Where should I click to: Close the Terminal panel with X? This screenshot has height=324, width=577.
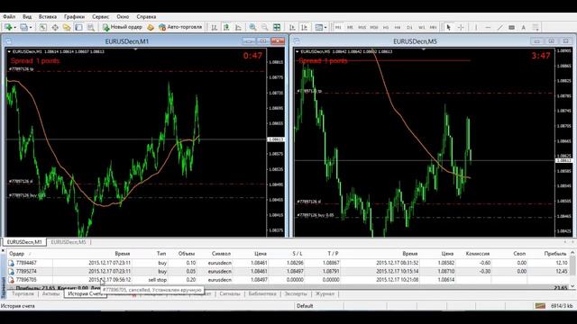3,251
